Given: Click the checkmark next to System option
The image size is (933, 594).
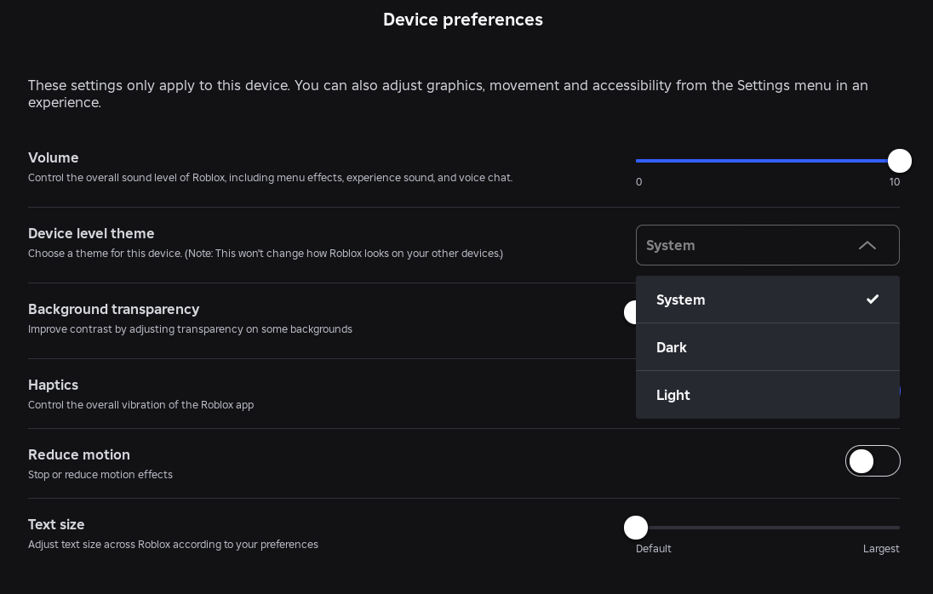Looking at the screenshot, I should [x=872, y=300].
